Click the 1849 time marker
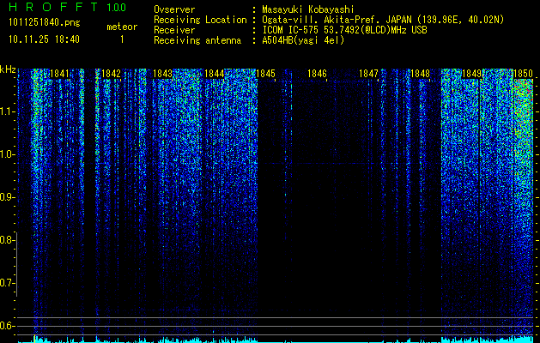The image size is (540, 343). 472,74
